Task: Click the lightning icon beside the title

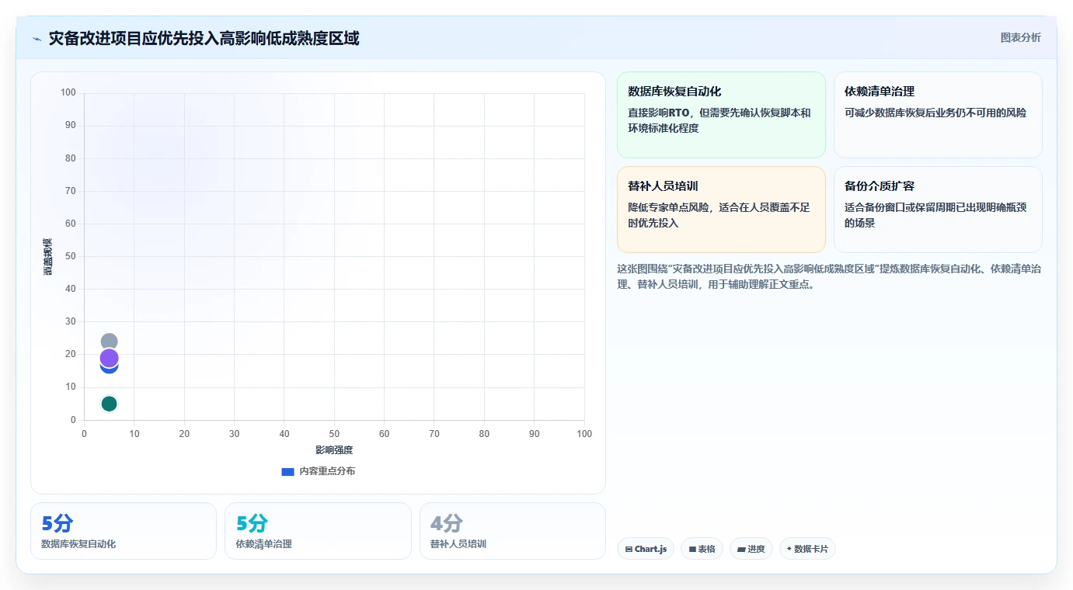Action: [37, 39]
